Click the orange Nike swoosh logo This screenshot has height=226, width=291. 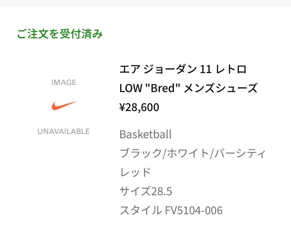pyautogui.click(x=64, y=105)
